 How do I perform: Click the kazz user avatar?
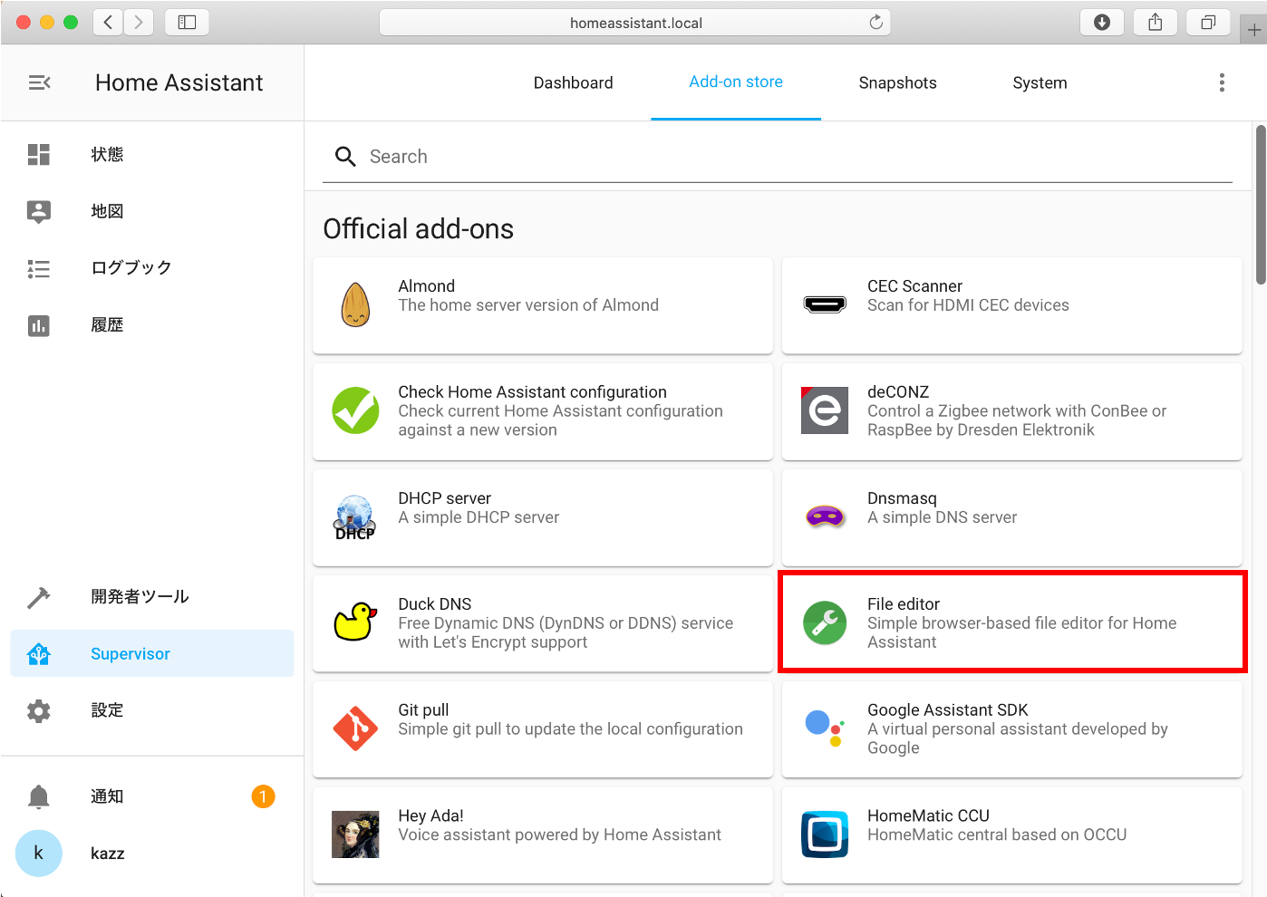point(39,854)
